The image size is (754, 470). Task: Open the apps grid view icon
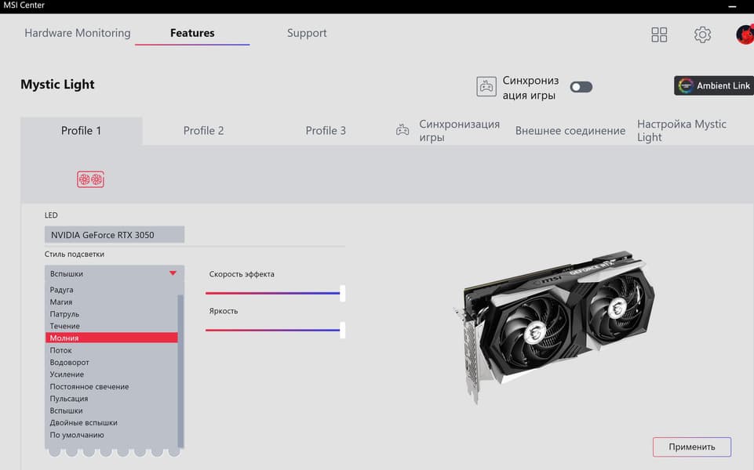[659, 34]
